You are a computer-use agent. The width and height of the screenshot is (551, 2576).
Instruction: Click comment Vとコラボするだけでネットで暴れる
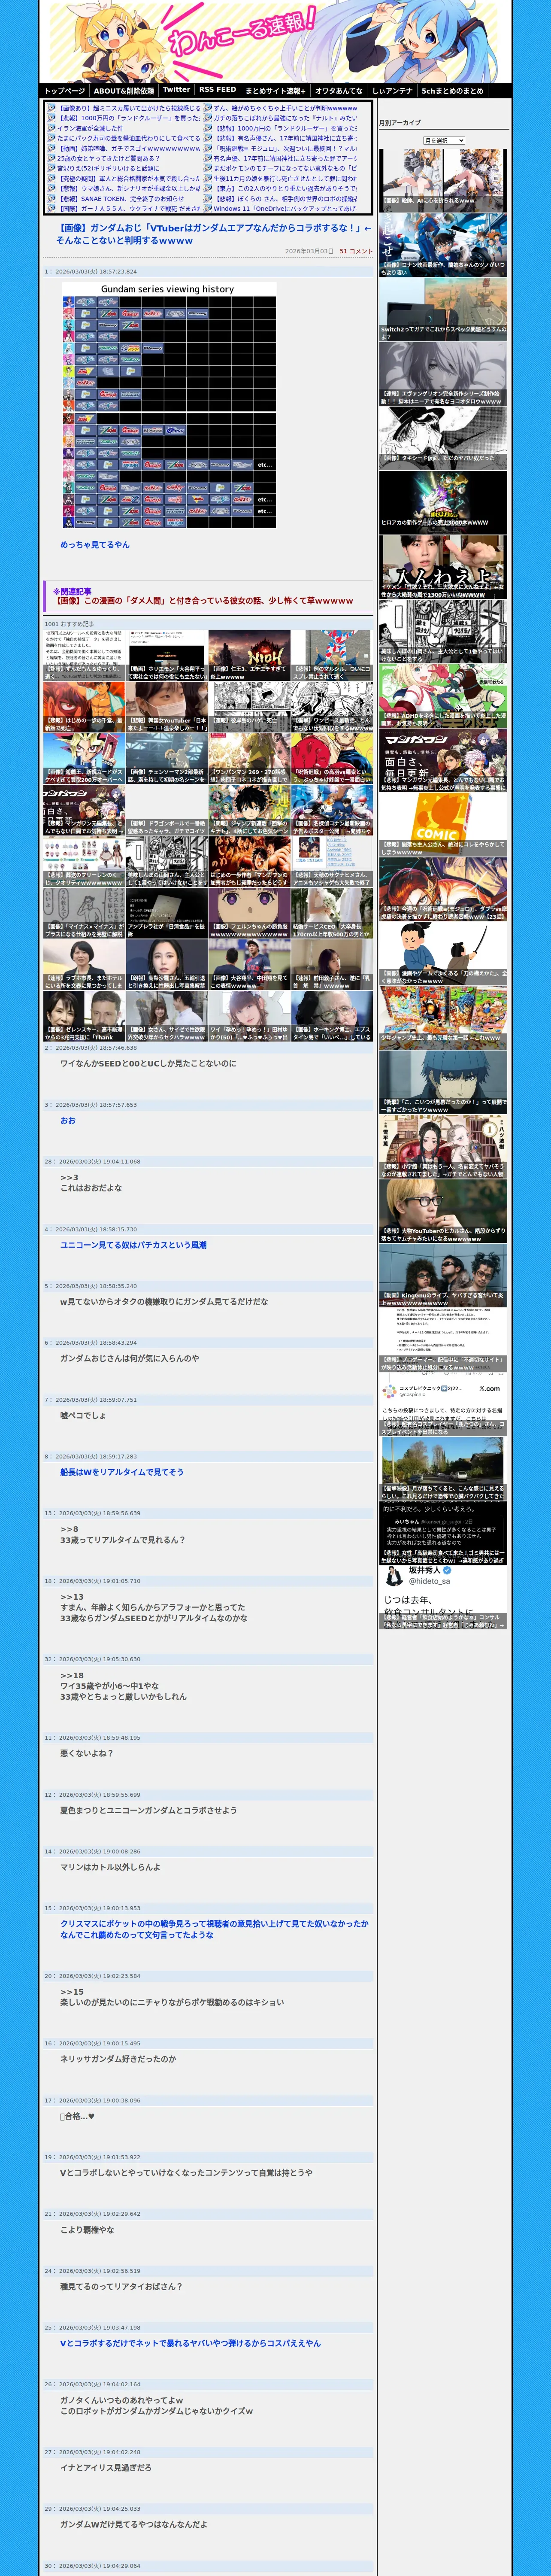pos(190,2343)
